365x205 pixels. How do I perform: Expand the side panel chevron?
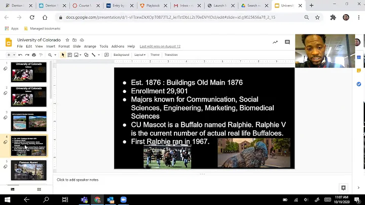358,188
